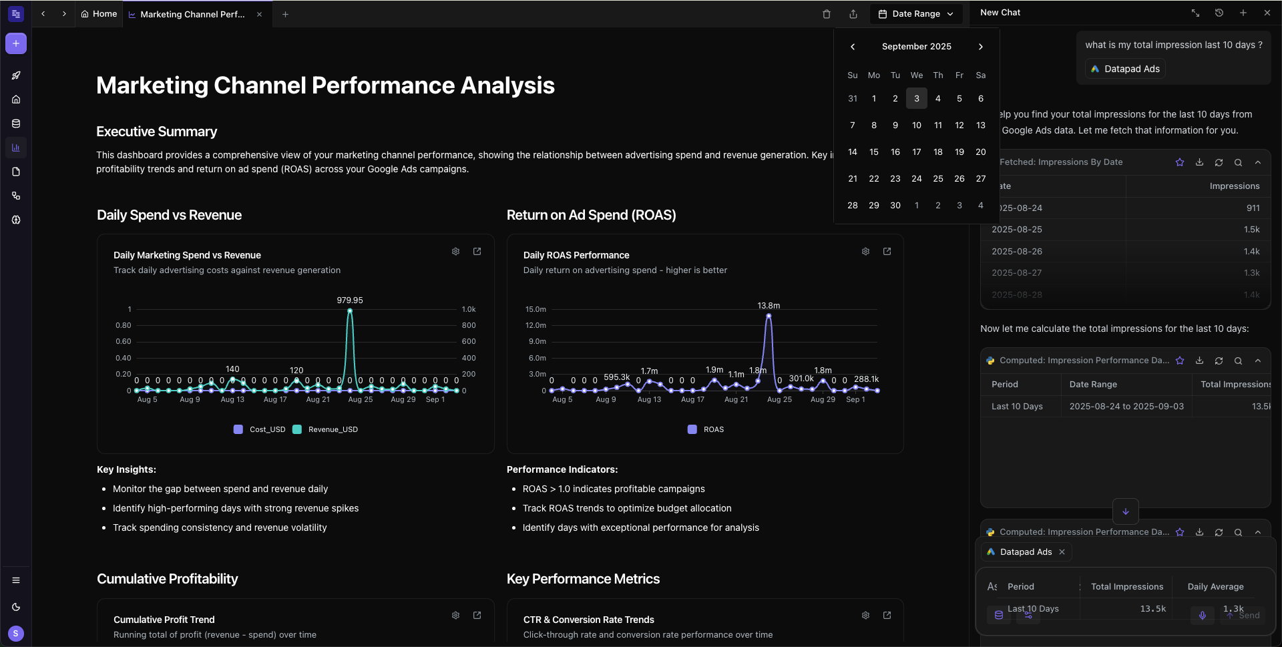This screenshot has width=1282, height=647.
Task: Open settings gear on Daily Marketing Spend chart
Action: 455,252
